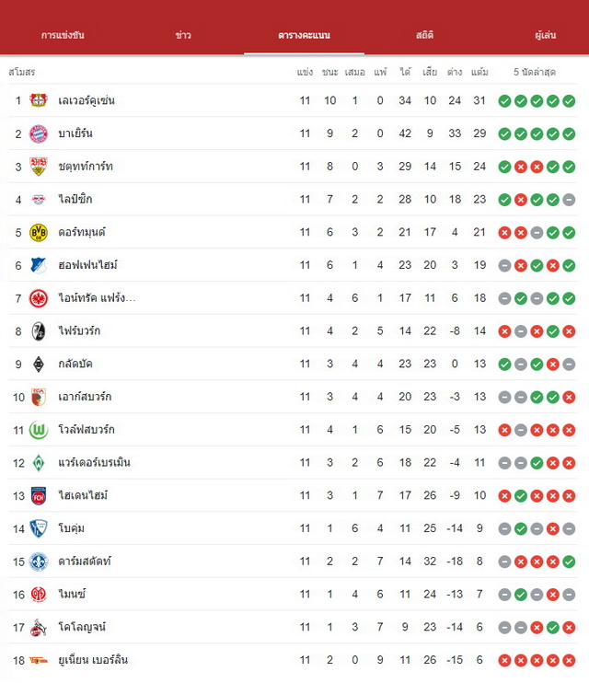The height and width of the screenshot is (683, 589).
Task: Click the Wolfsburg green W logo
Action: pos(39,430)
